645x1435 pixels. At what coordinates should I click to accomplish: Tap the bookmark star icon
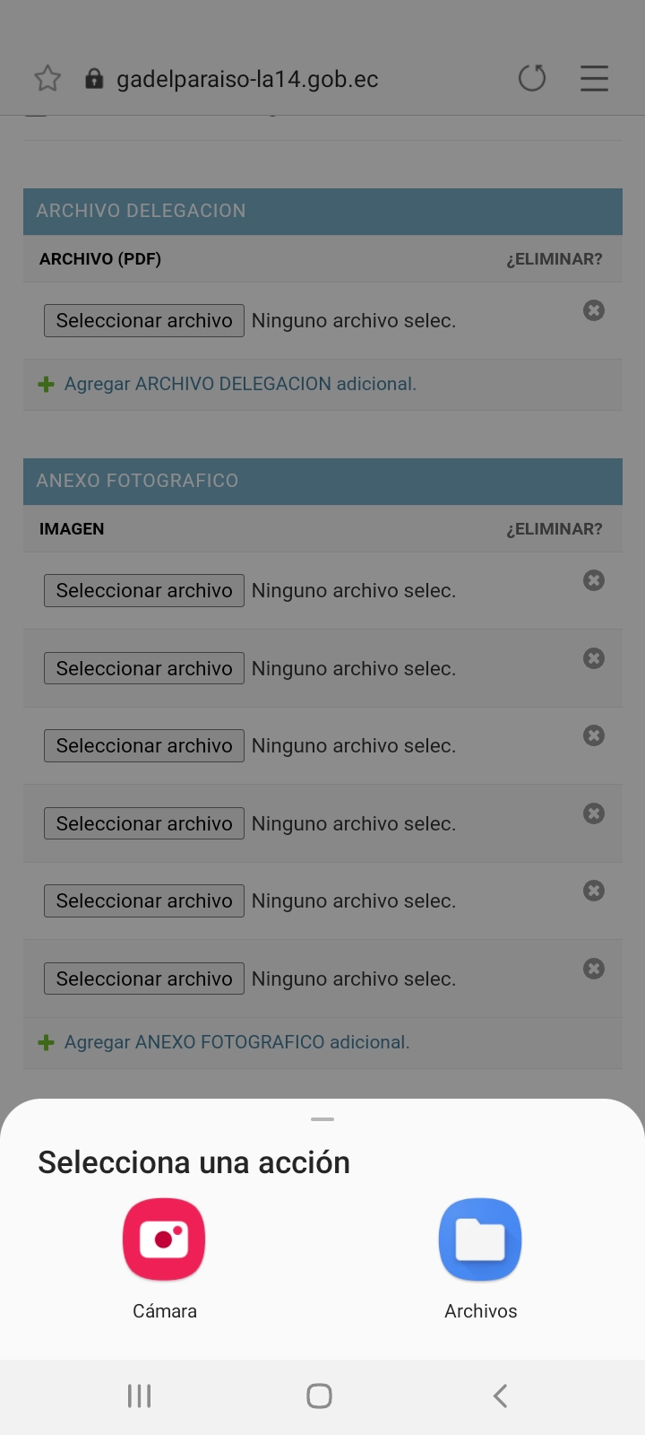[47, 79]
